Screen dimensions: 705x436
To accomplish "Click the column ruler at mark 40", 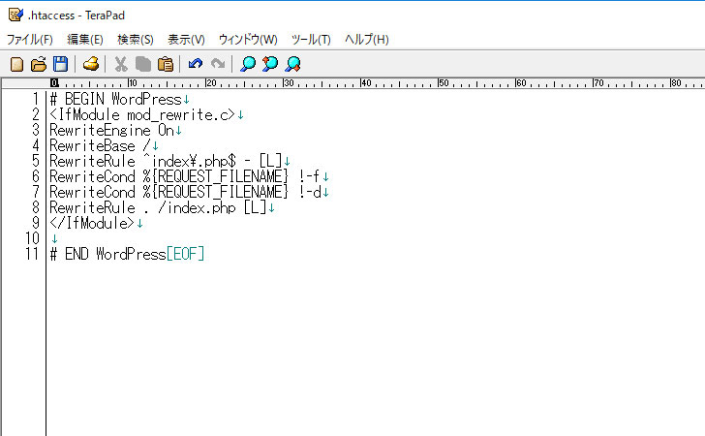I will pyautogui.click(x=366, y=82).
